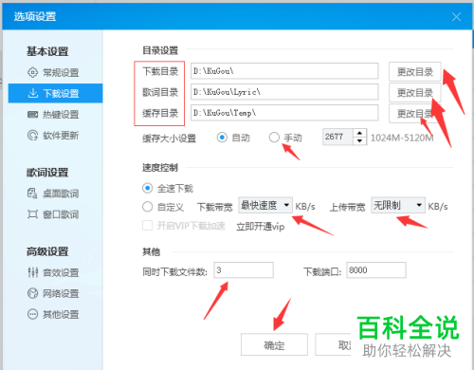
Task: Confirm settings with the 确定 button
Action: click(274, 344)
